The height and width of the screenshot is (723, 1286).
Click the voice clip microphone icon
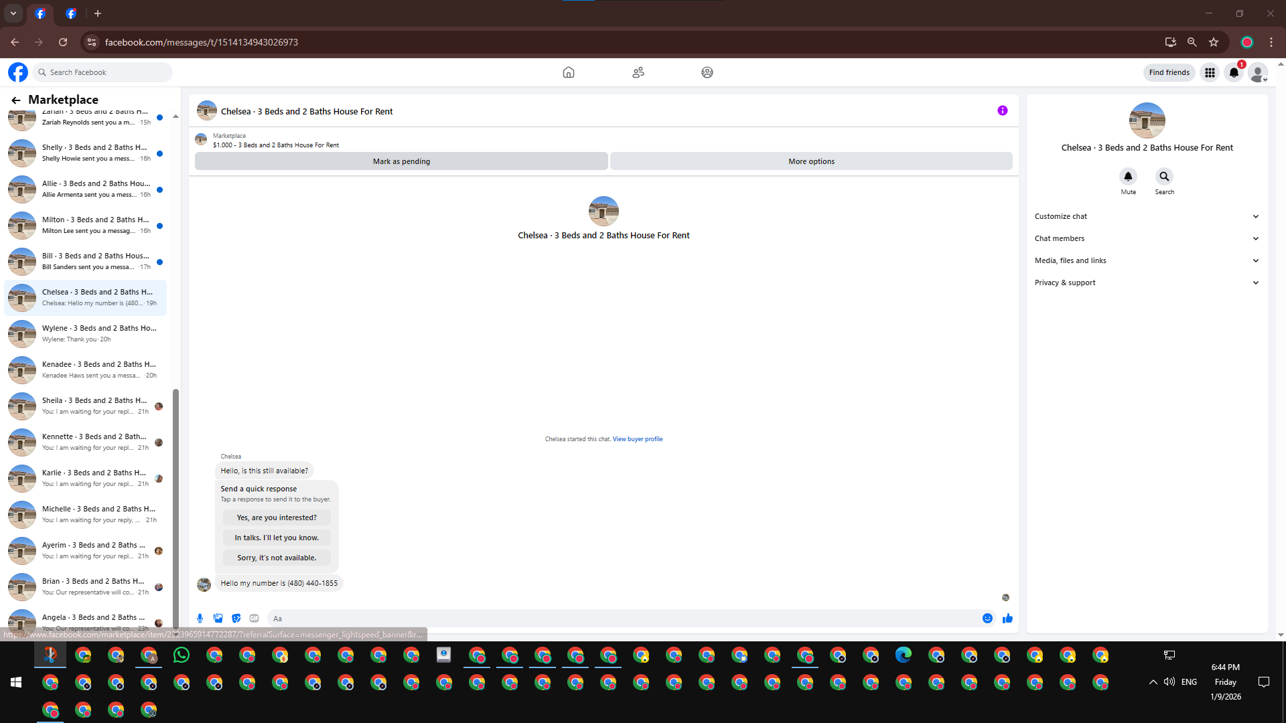coord(200,619)
